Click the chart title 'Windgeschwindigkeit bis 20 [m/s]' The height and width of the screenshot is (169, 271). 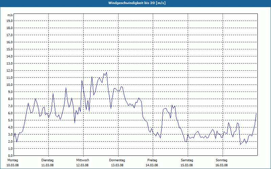(x=137, y=3)
